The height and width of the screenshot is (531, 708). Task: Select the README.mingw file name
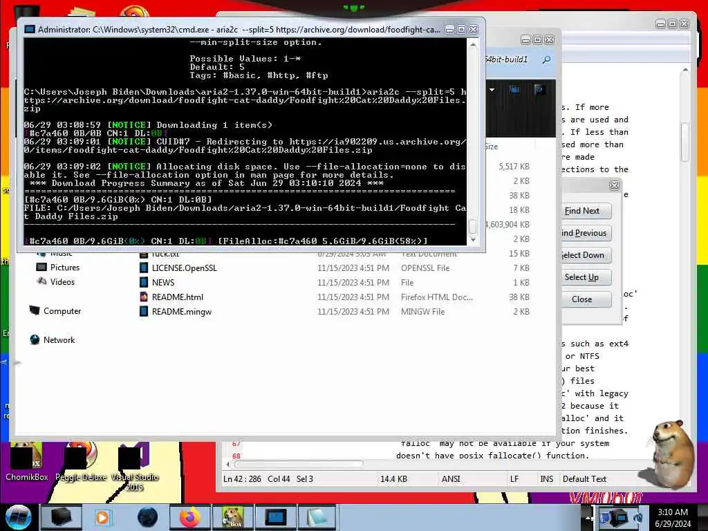click(182, 312)
